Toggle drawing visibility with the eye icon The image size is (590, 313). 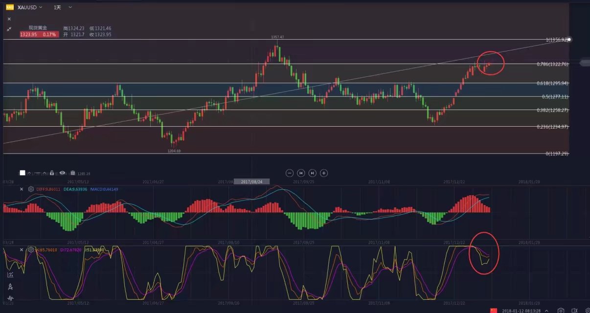[x=62, y=173]
